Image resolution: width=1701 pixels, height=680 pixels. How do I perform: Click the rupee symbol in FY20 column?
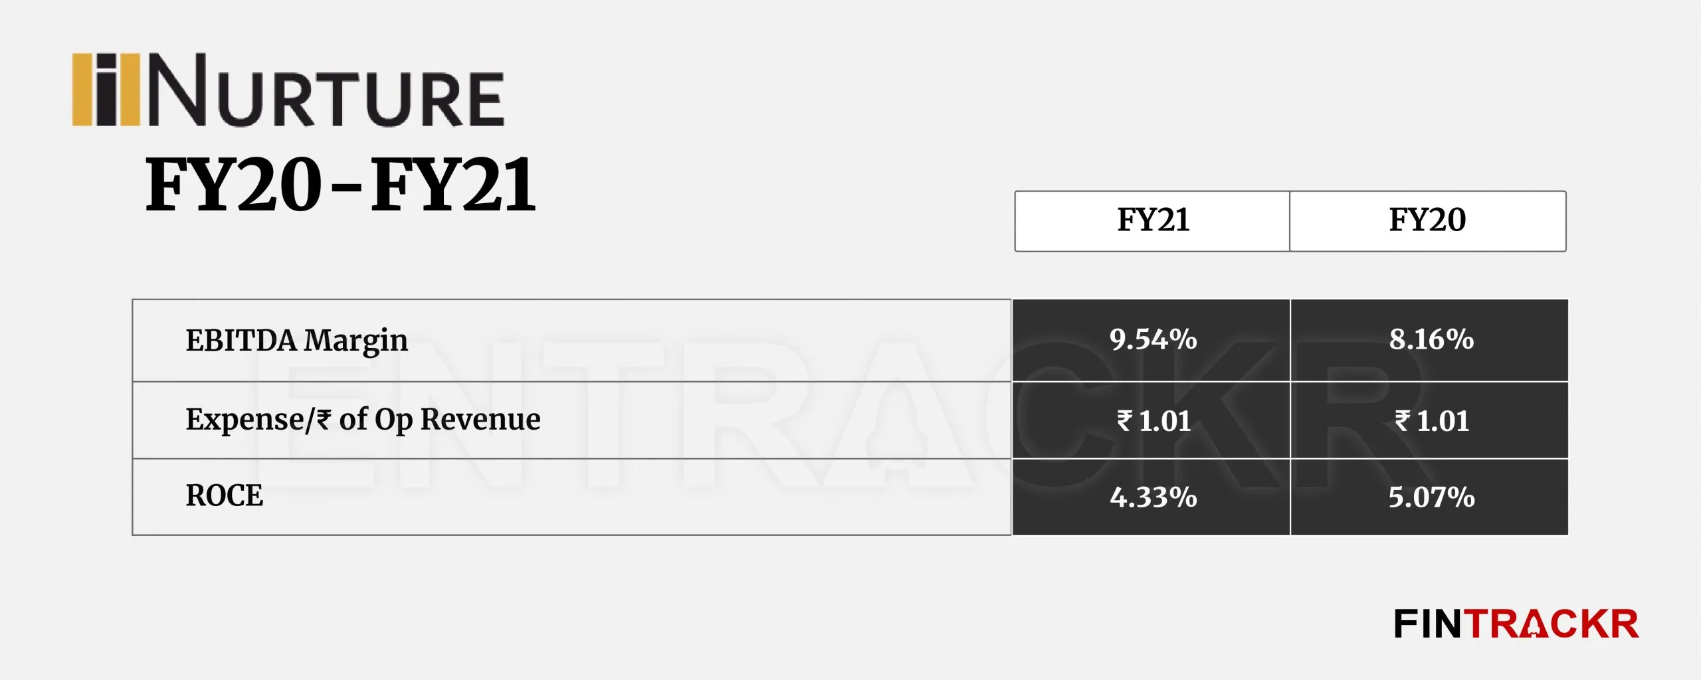1402,421
